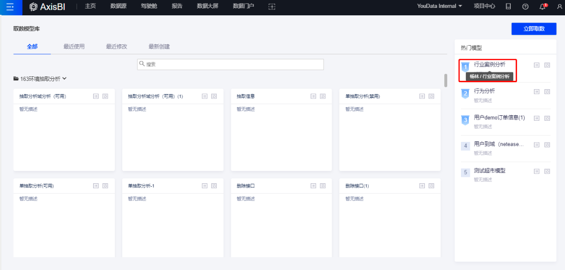Click the magnifier icon in the search box

tap(142, 64)
